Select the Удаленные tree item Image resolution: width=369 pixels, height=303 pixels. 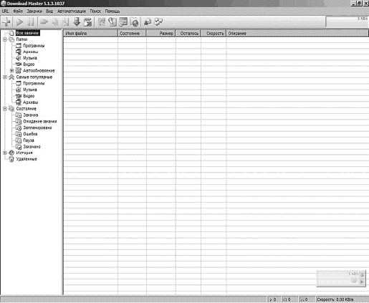coord(27,159)
